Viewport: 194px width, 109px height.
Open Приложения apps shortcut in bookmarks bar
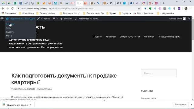pos(9,13)
